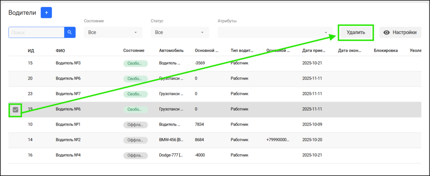This screenshot has width=430, height=176.
Task: Click the blue magnifier search button
Action: click(70, 32)
